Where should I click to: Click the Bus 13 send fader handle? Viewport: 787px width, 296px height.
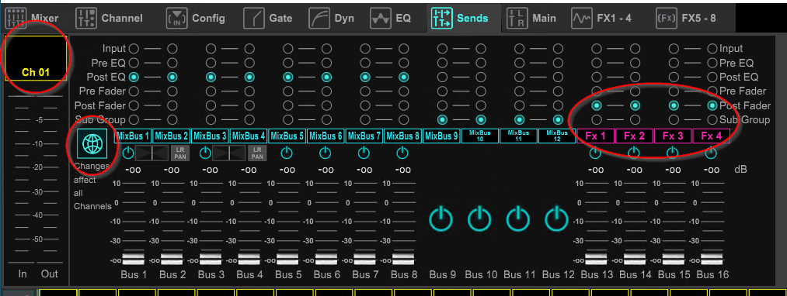pyautogui.click(x=597, y=259)
